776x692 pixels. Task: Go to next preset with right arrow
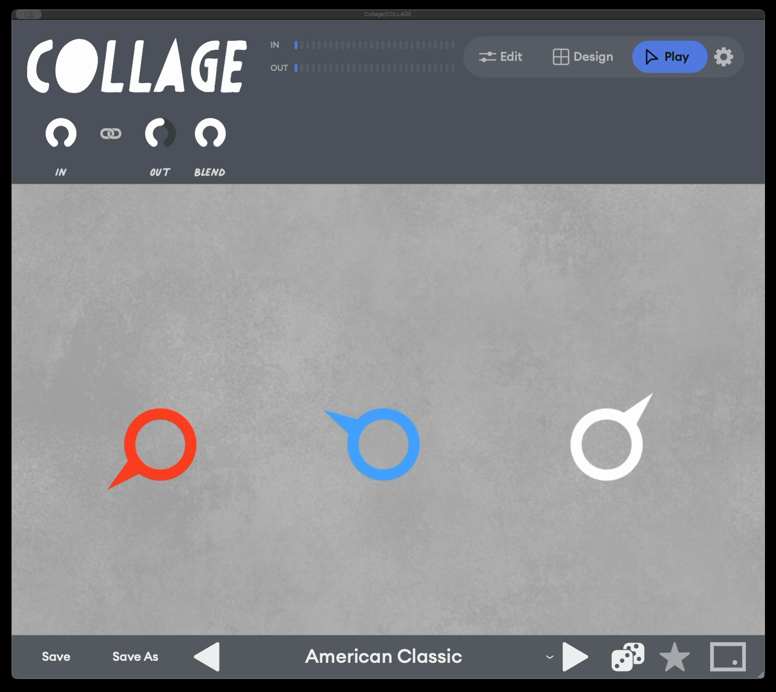[x=575, y=657]
